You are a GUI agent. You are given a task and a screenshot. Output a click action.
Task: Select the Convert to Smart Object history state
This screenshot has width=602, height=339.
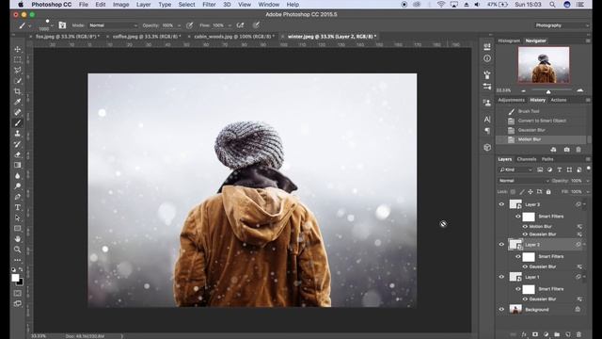pos(542,121)
